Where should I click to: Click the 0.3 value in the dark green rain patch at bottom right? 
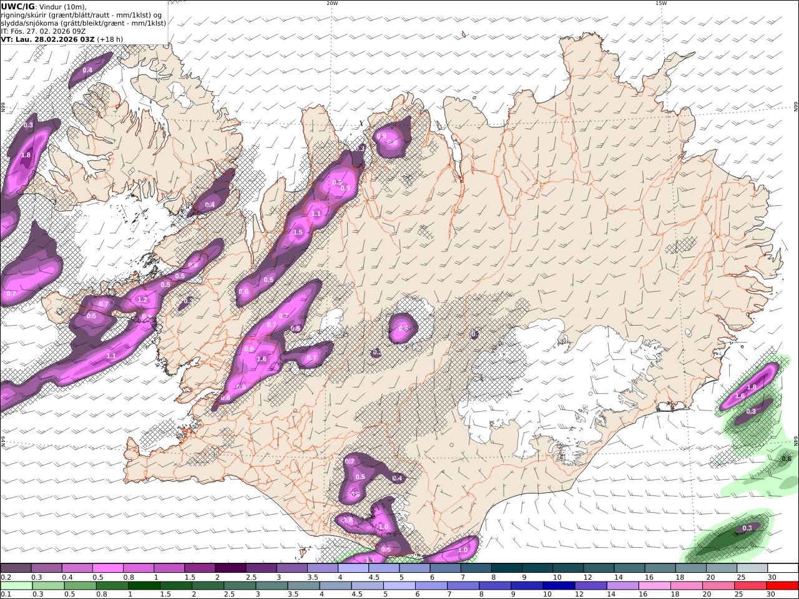[747, 528]
